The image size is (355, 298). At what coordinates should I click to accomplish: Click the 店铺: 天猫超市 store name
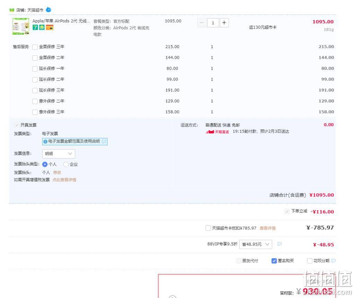(x=30, y=10)
